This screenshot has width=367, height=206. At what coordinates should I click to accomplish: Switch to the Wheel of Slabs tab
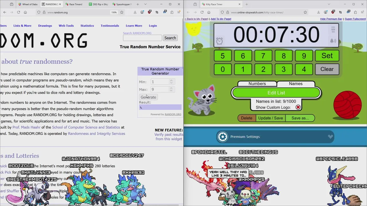point(28,4)
